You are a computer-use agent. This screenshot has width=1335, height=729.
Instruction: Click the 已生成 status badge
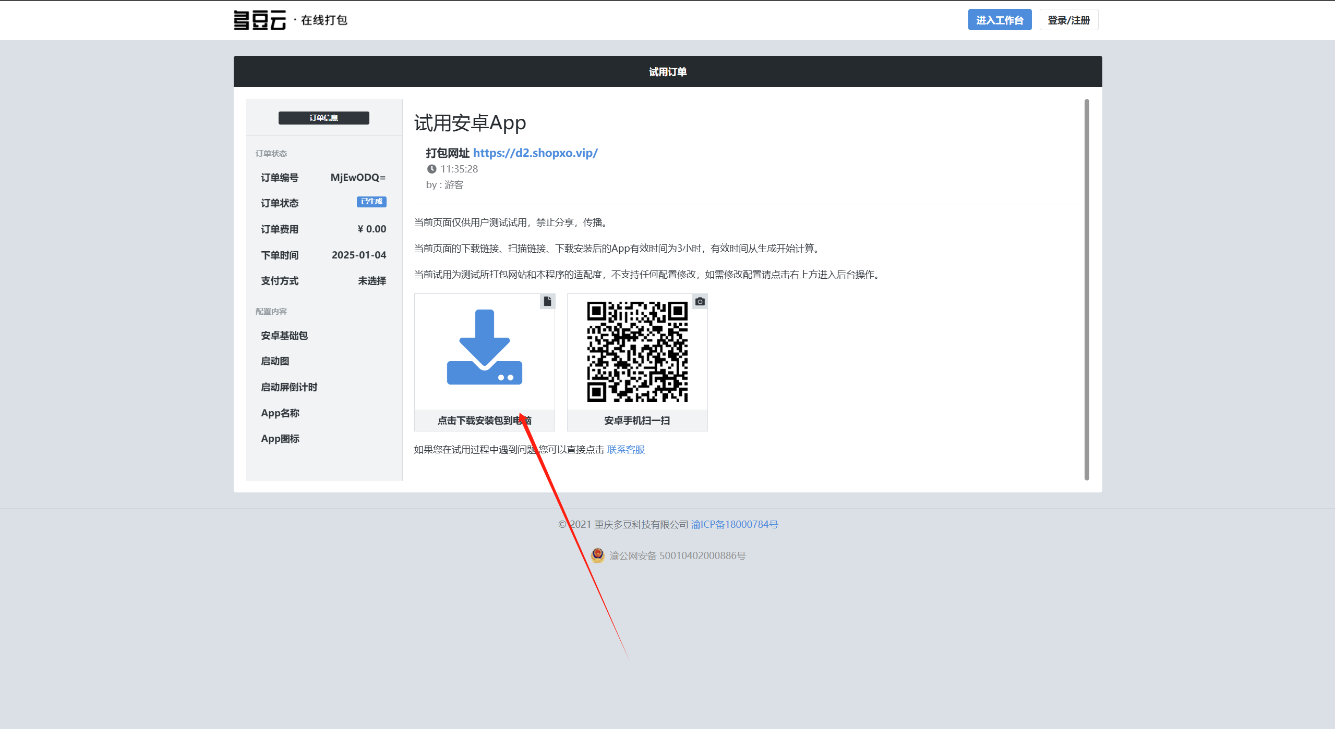pyautogui.click(x=371, y=202)
